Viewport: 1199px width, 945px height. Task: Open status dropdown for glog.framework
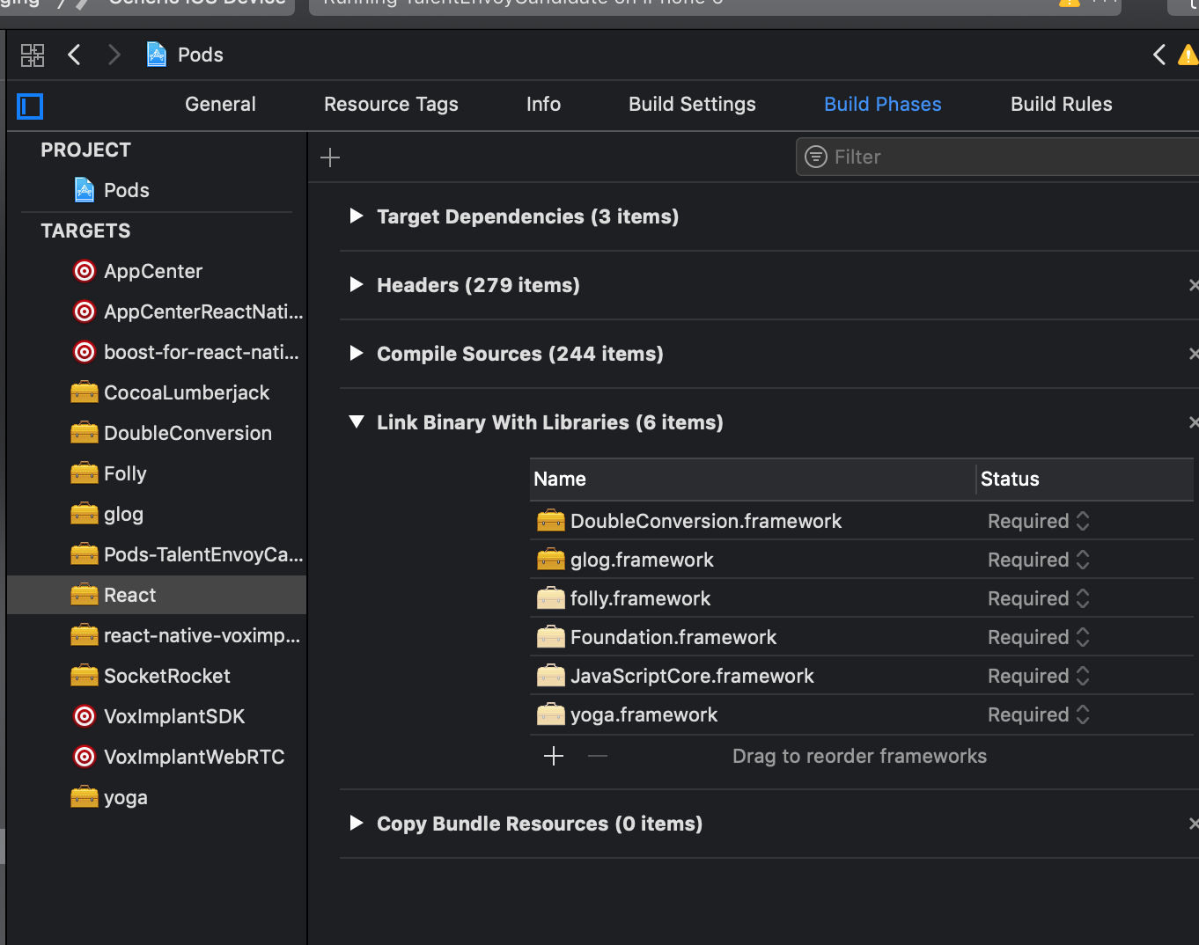pyautogui.click(x=1039, y=560)
